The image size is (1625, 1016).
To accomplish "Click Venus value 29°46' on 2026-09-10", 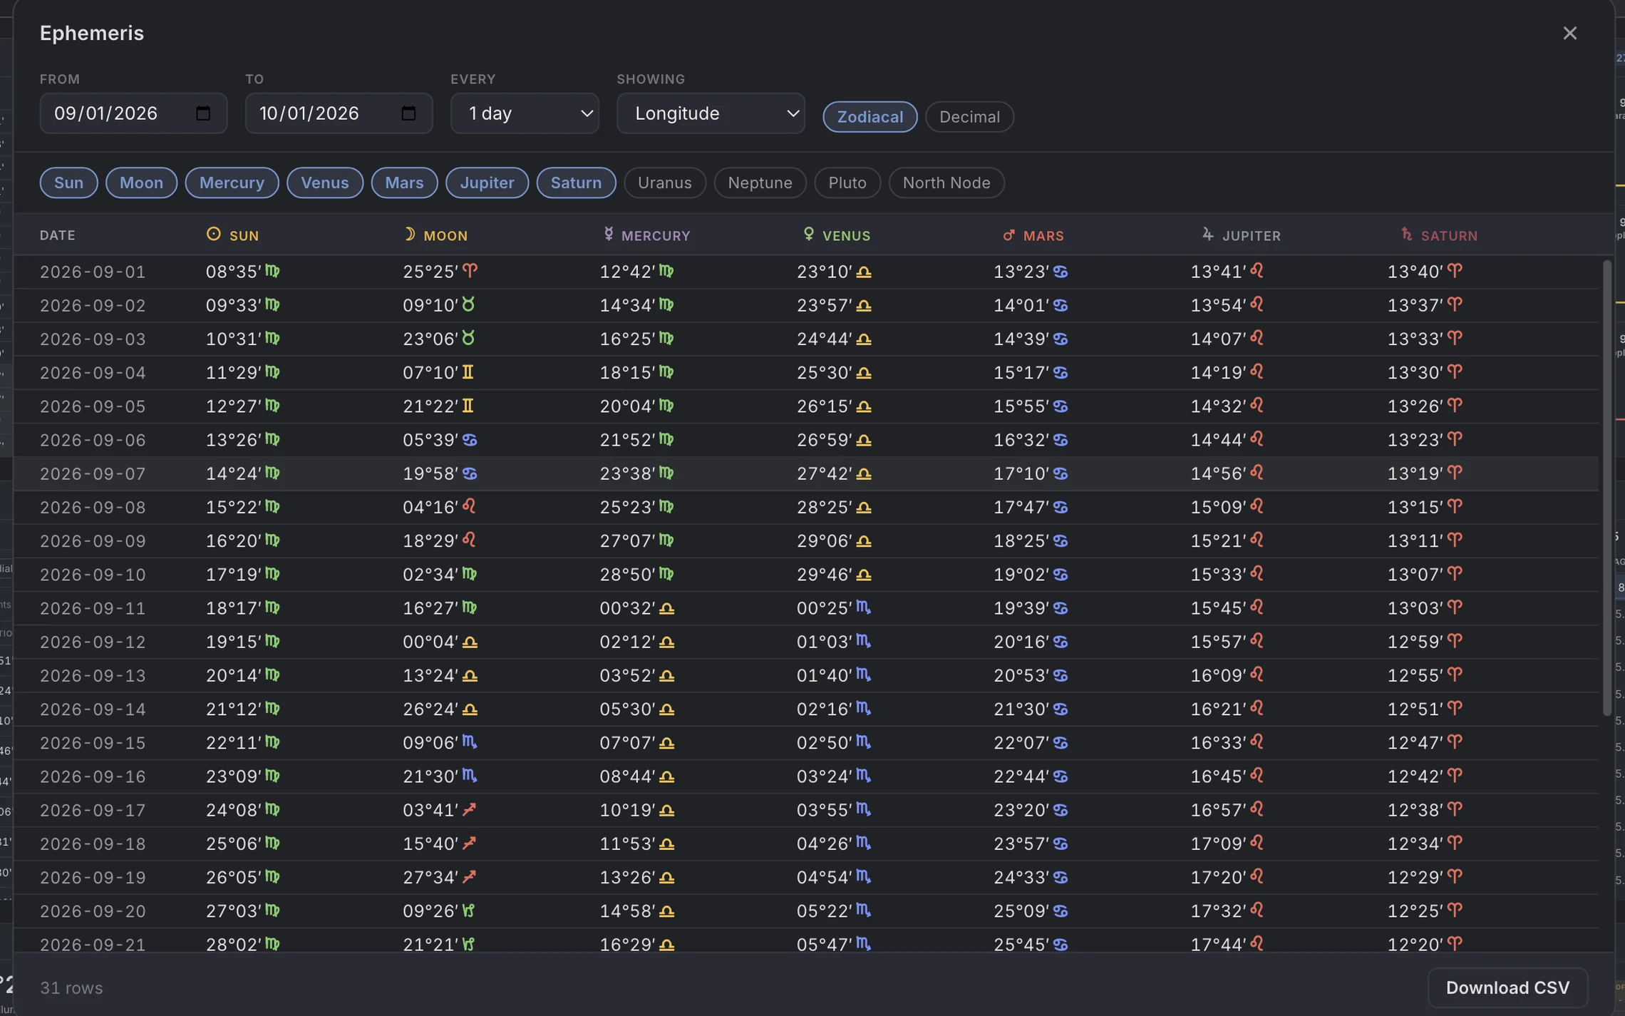I will 825,575.
